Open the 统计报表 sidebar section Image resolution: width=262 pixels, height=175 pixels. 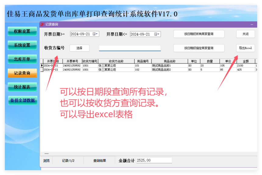coord(22,87)
